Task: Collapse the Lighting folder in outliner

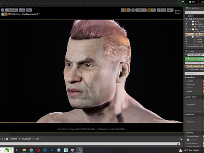Action: [191, 37]
